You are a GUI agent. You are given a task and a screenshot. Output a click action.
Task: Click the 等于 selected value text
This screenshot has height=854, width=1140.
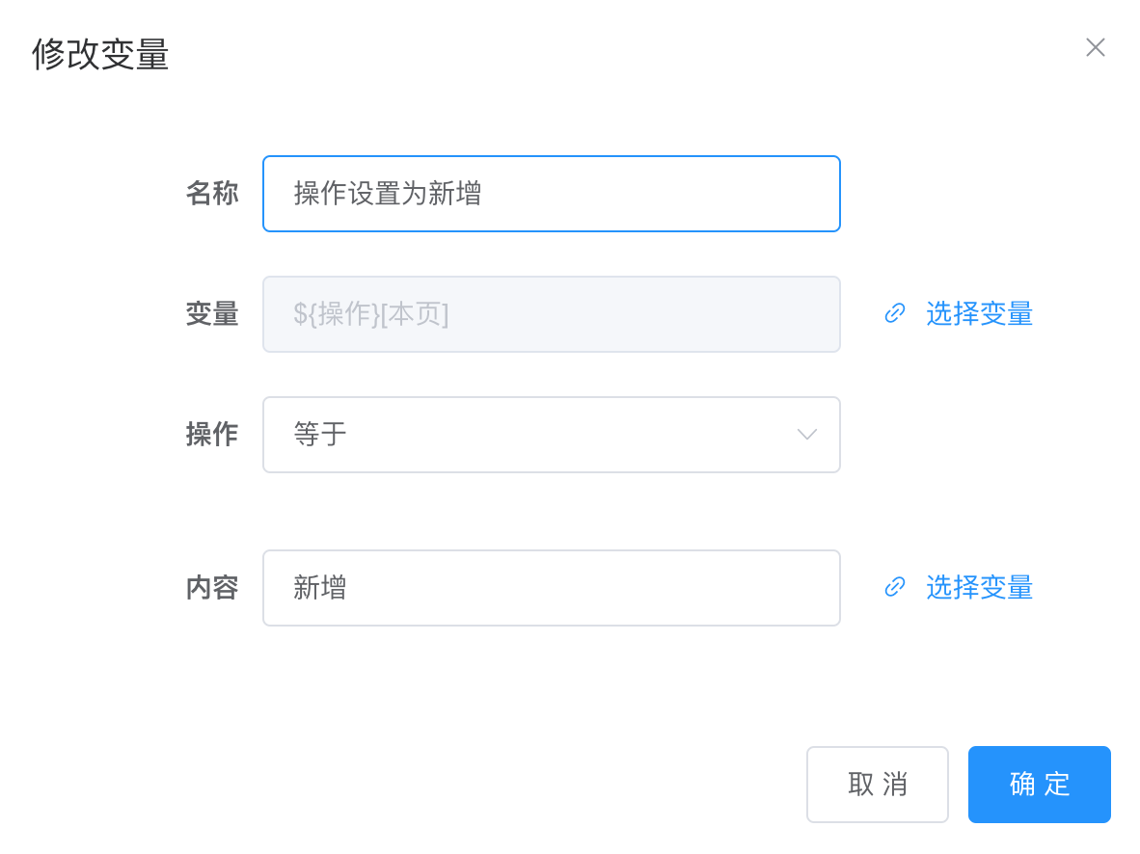point(320,435)
